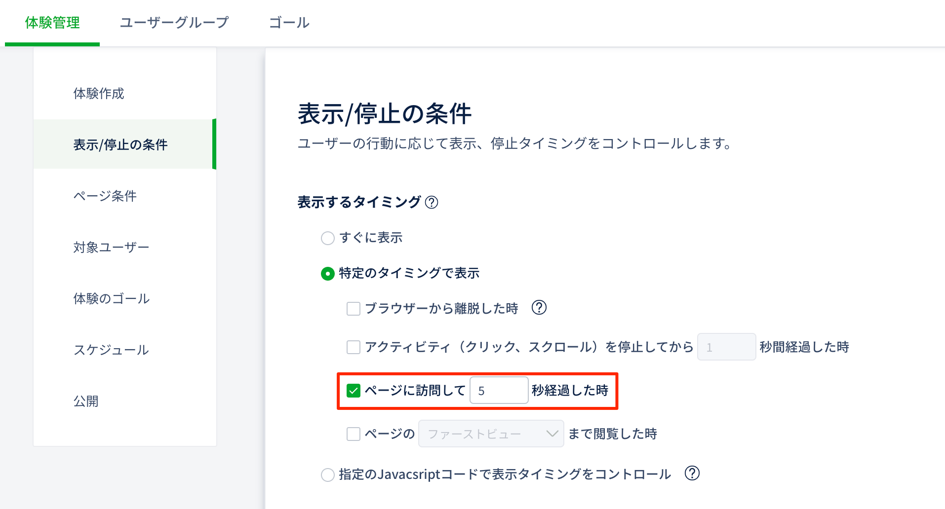This screenshot has width=945, height=509.
Task: Click help icon next to ブラウザーから離脱した時
Action: coord(539,308)
